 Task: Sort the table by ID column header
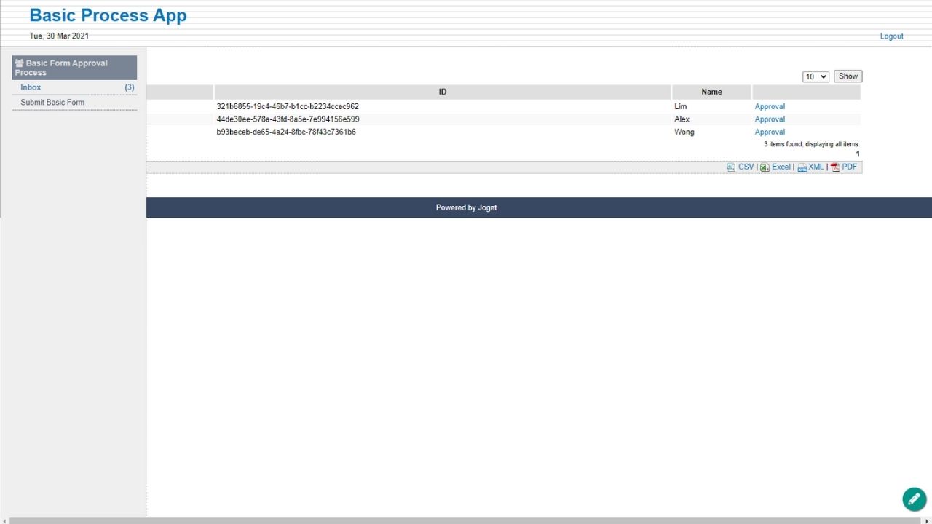click(x=442, y=92)
